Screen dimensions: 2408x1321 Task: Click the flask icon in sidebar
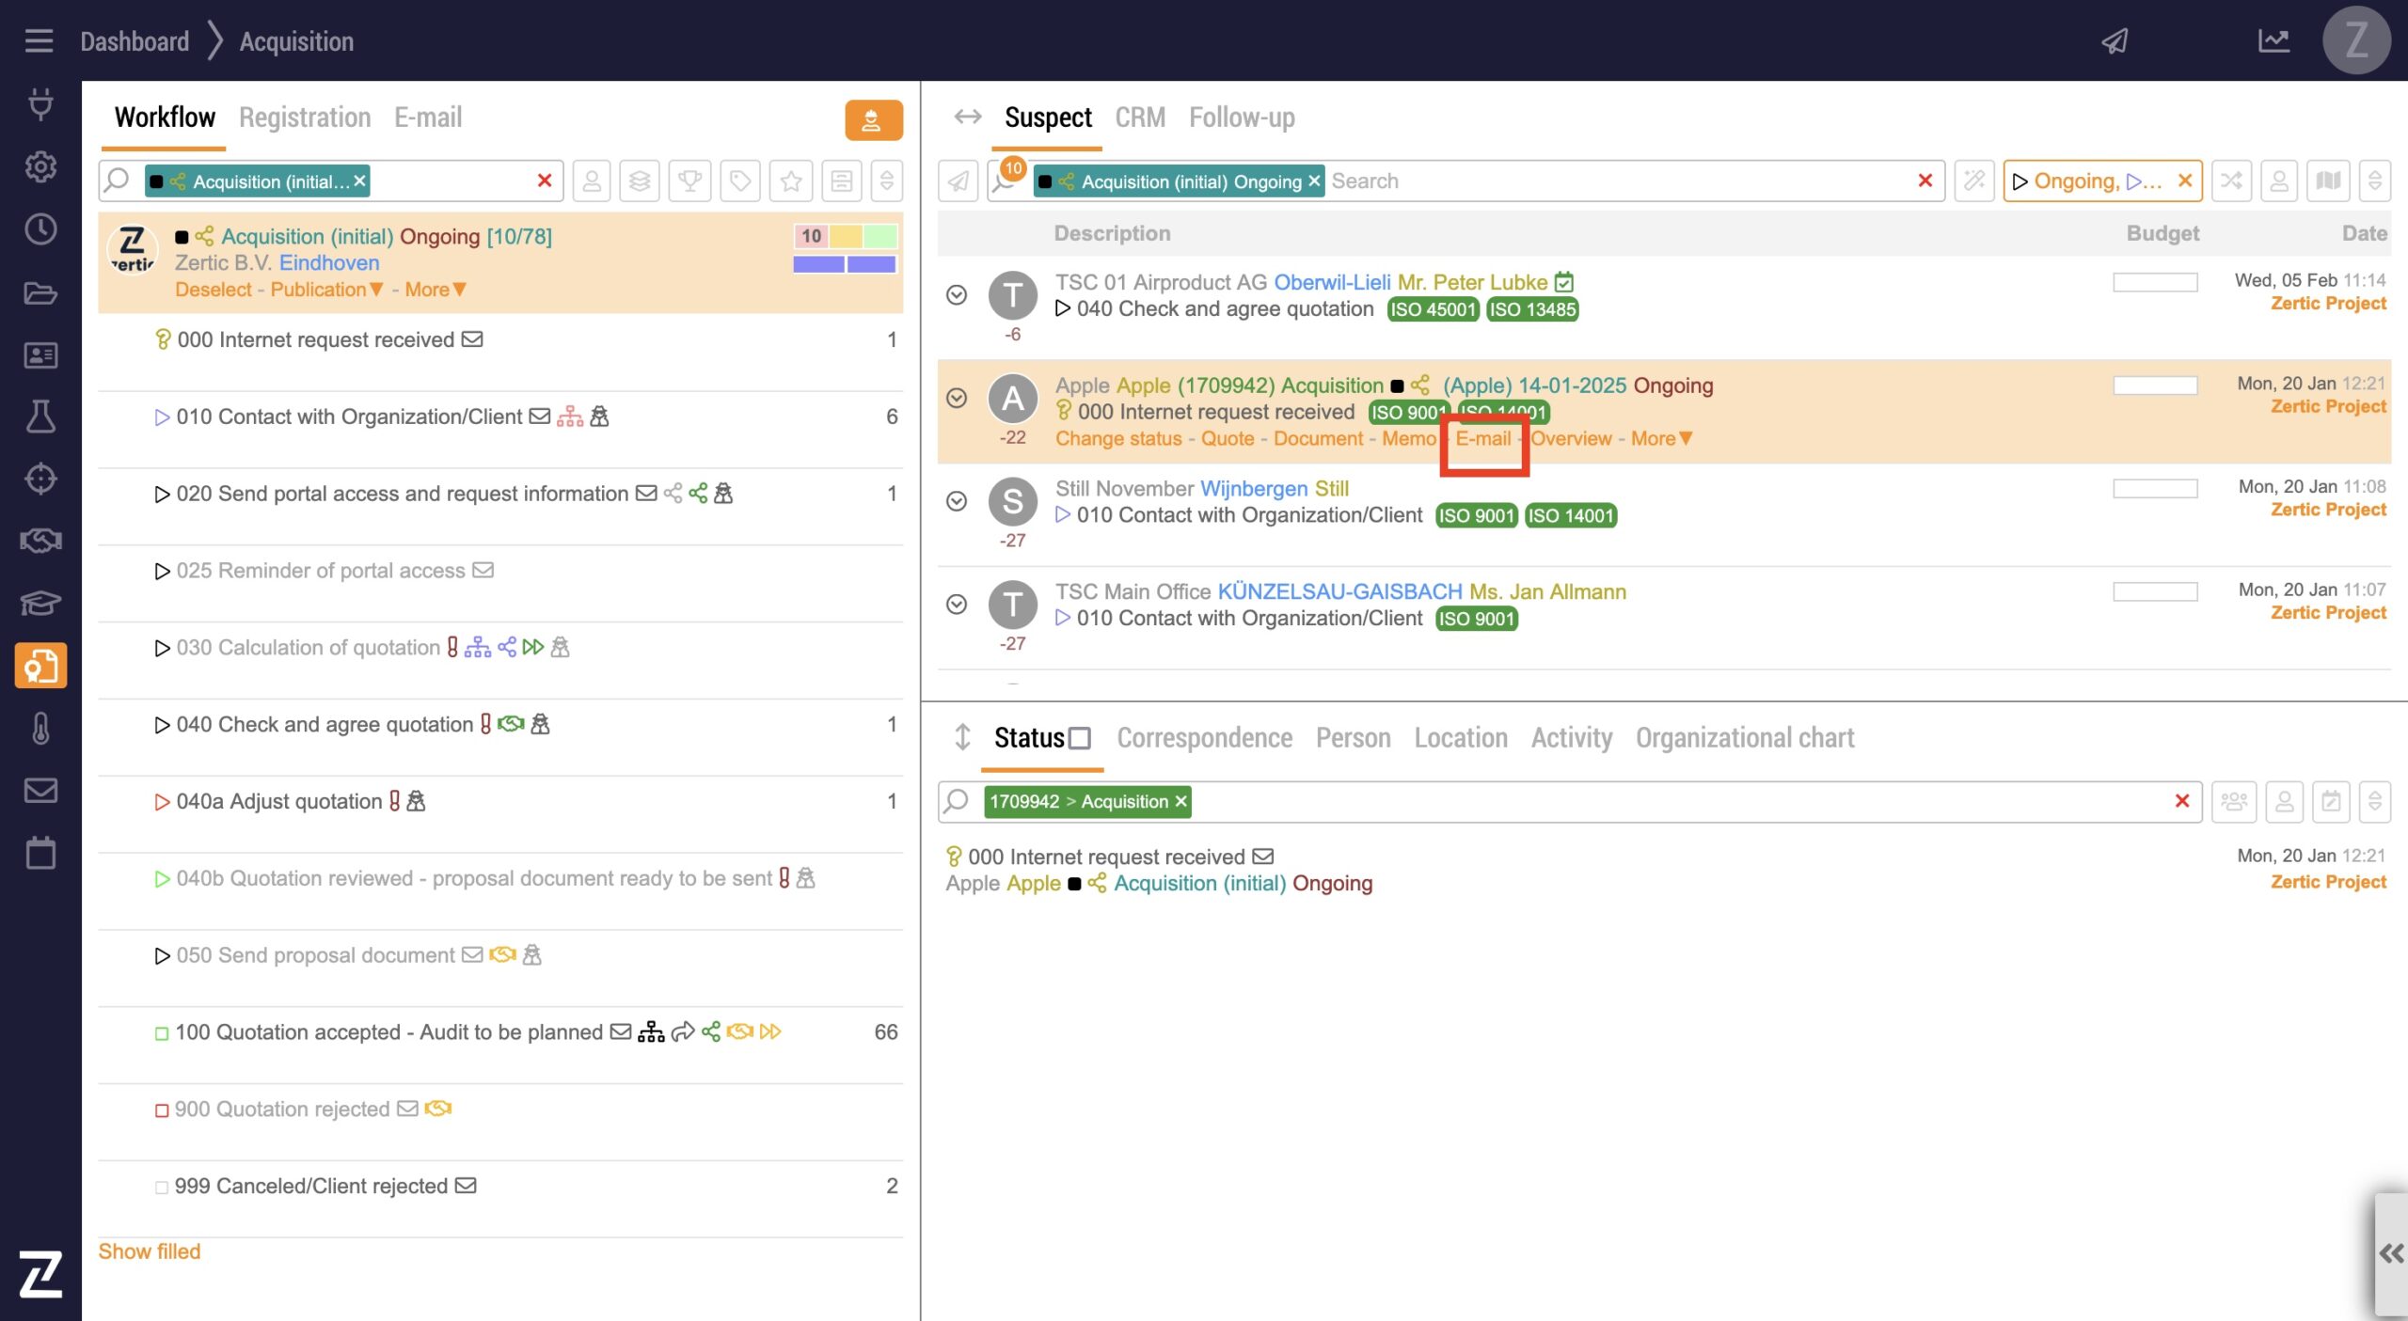click(x=40, y=417)
